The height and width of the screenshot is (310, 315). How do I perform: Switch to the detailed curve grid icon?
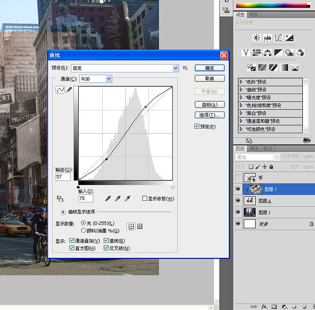point(140,227)
